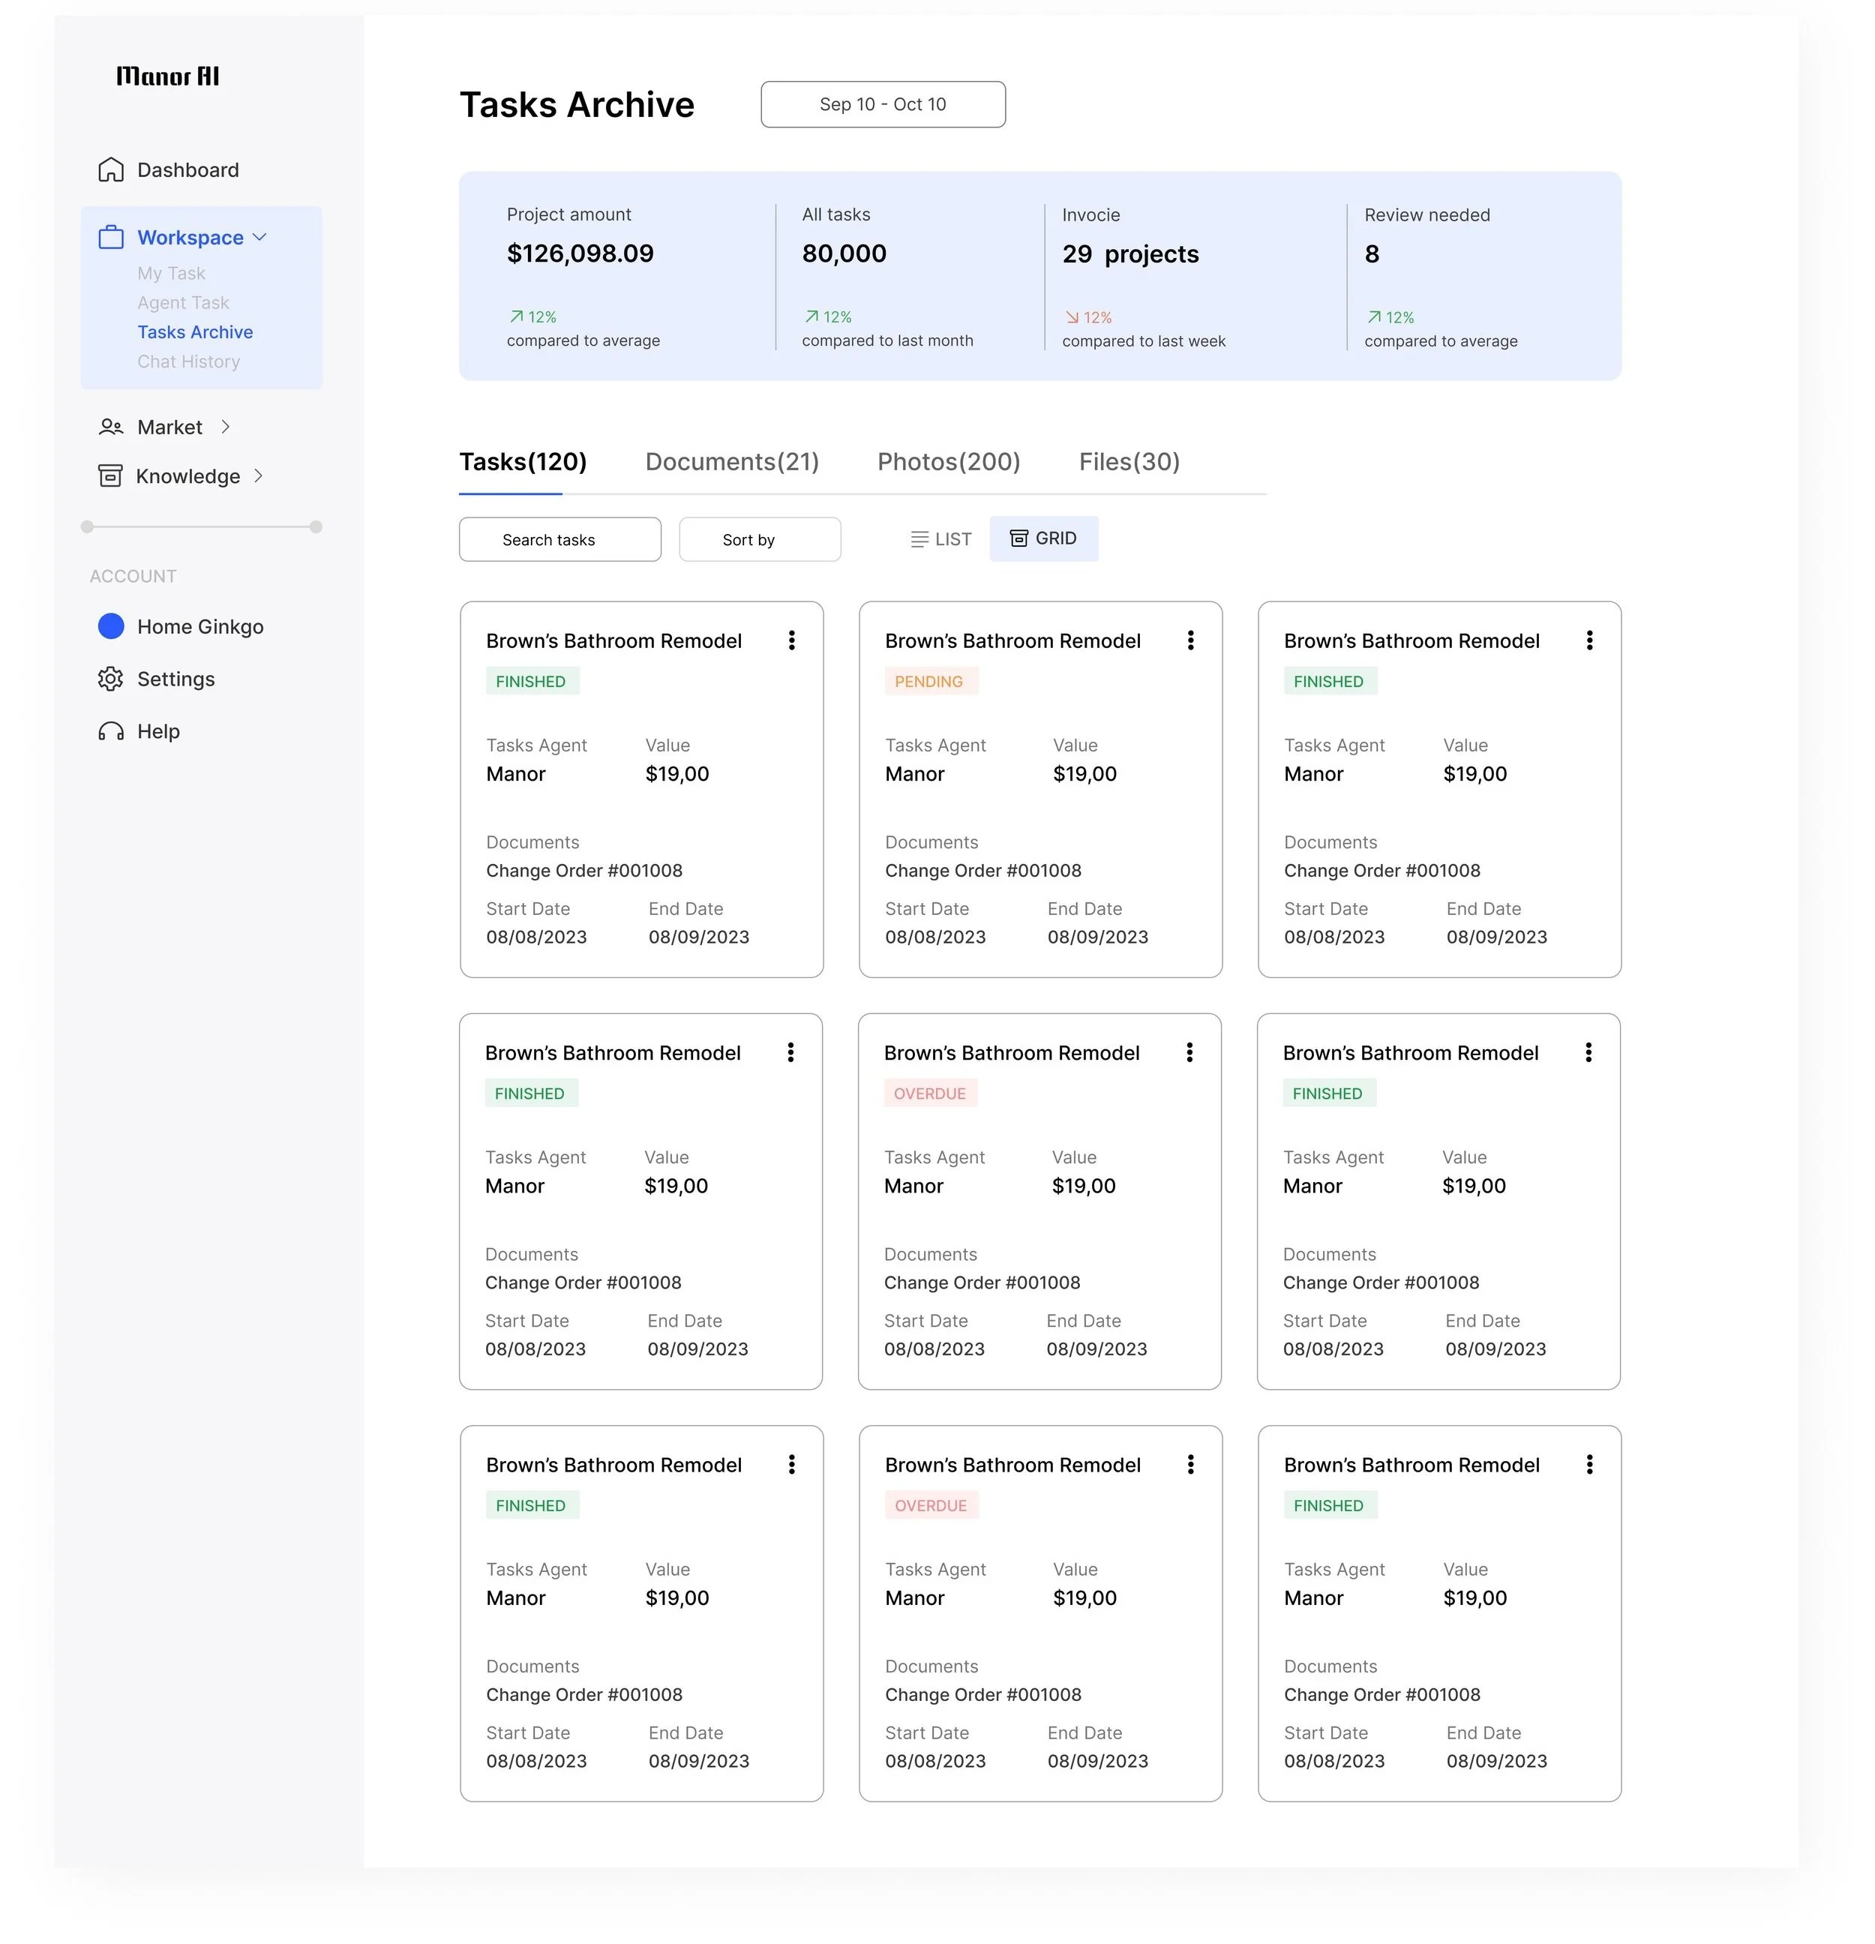Click the Help headset icon
The width and height of the screenshot is (1875, 1944).
click(x=111, y=732)
